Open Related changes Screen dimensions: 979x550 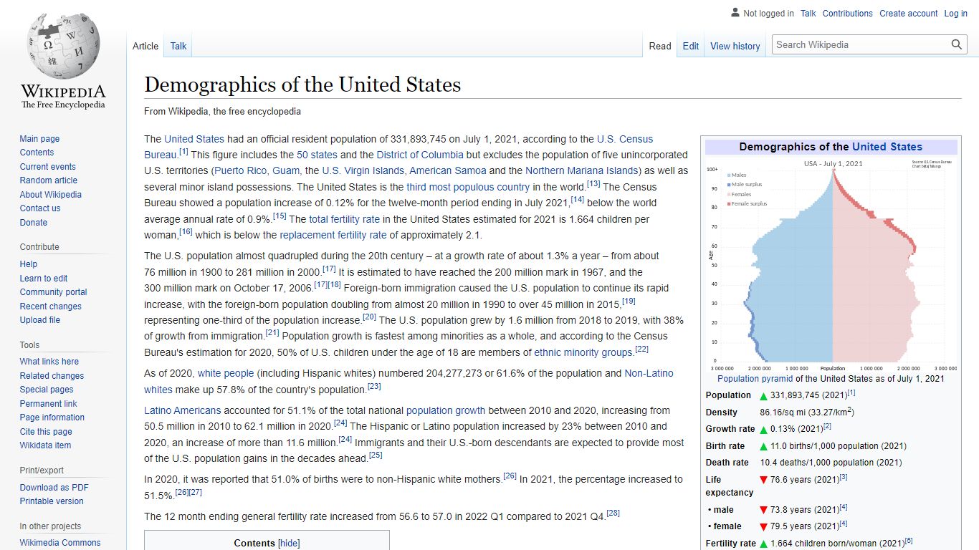coord(52,376)
